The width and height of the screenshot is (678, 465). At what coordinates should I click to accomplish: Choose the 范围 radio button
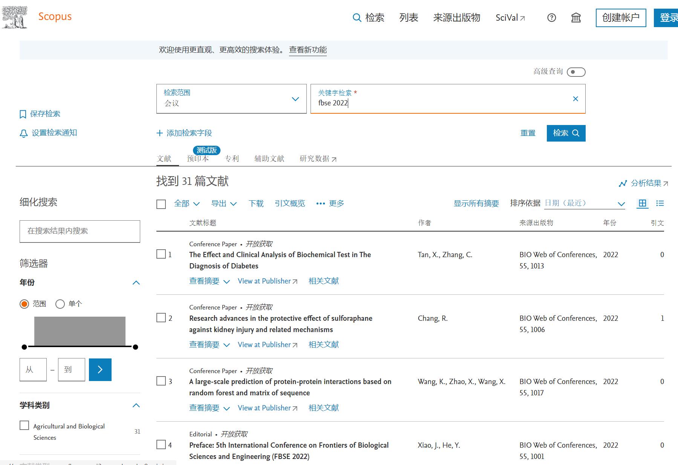point(24,304)
